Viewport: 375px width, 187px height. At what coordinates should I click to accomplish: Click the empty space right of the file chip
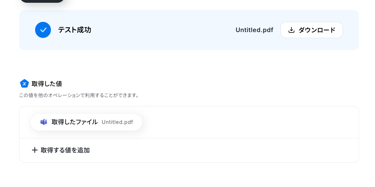pyautogui.click(x=249, y=122)
